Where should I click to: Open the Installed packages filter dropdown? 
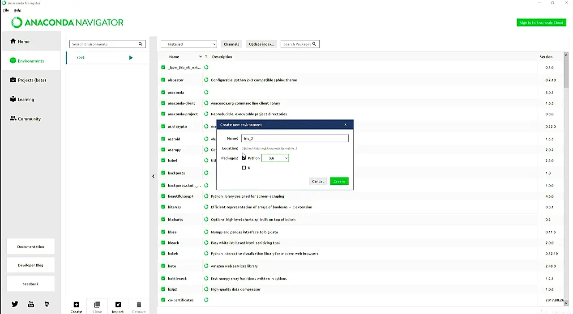coord(188,44)
